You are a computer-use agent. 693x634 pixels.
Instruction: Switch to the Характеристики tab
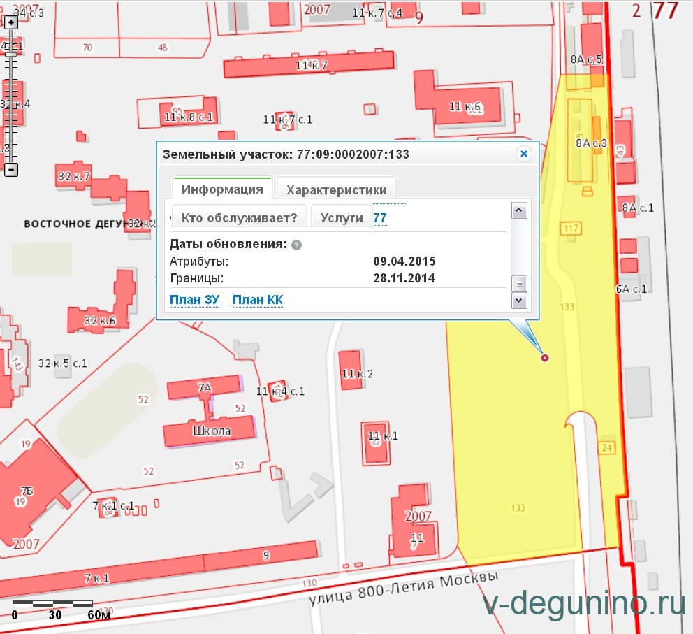(336, 189)
